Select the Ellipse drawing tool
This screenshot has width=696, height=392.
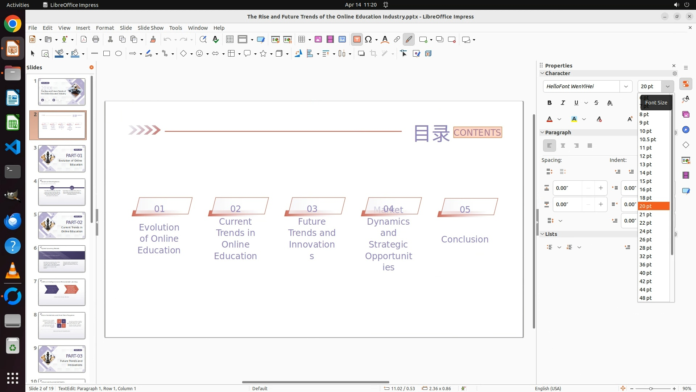click(x=119, y=54)
